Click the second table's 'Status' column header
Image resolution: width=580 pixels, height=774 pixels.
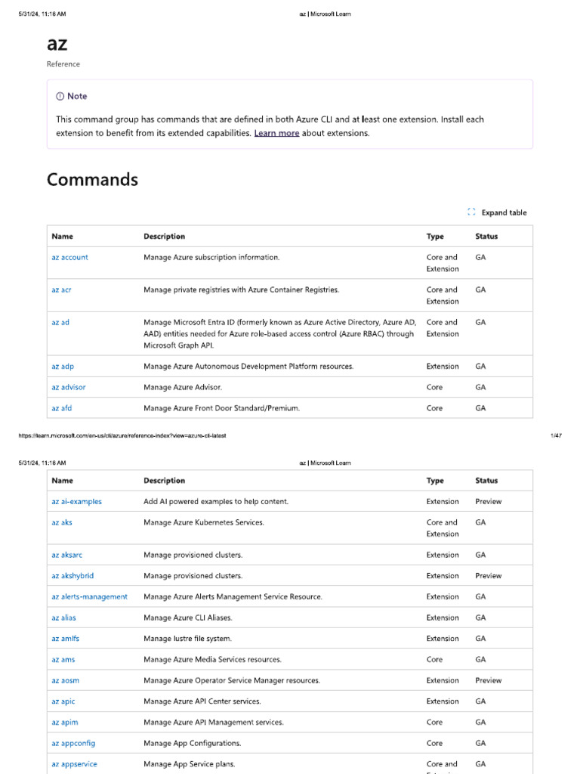click(486, 480)
